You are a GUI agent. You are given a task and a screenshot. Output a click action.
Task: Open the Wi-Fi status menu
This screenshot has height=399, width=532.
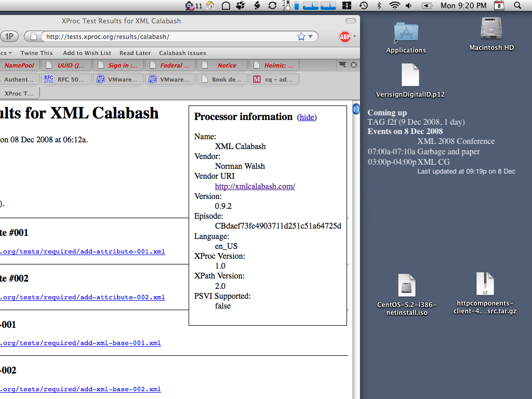coord(394,5)
